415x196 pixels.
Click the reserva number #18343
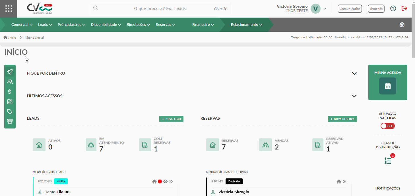click(217, 181)
